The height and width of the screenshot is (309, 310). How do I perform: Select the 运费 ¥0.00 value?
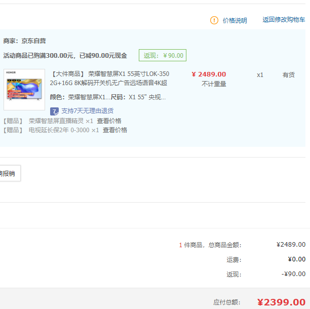point(296,259)
